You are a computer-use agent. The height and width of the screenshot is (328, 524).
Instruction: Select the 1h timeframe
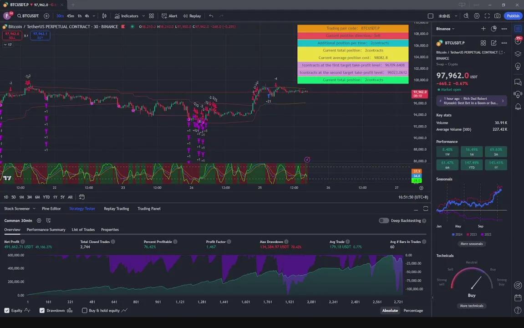tap(80, 15)
